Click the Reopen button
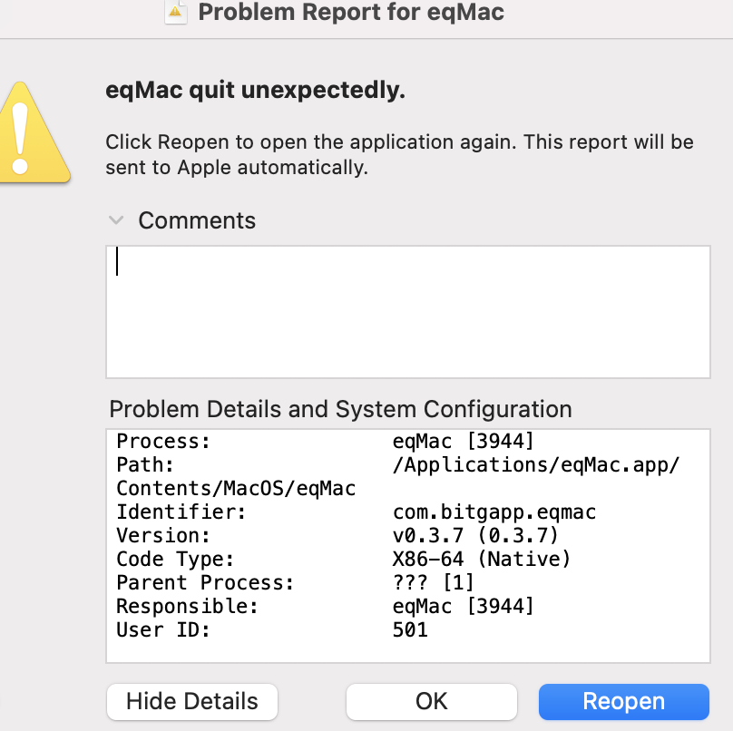This screenshot has width=733, height=731. tap(623, 702)
